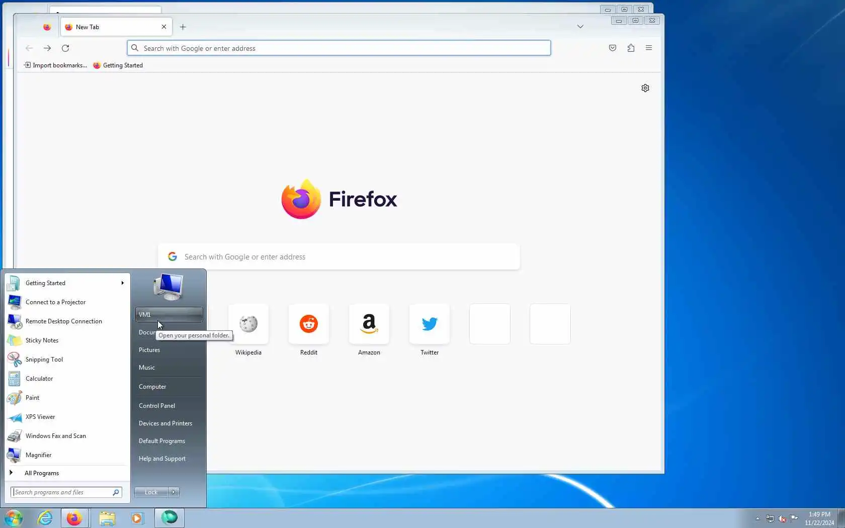This screenshot has width=845, height=528.
Task: Open the VM1 personal folder
Action: point(169,315)
